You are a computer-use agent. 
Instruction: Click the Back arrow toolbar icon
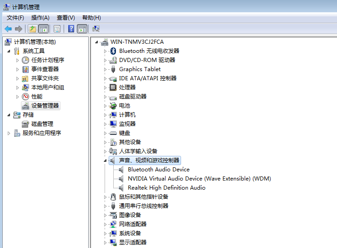coord(8,29)
